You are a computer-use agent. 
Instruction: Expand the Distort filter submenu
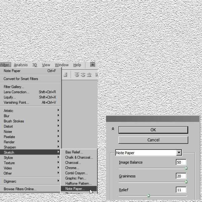[x=30, y=126]
